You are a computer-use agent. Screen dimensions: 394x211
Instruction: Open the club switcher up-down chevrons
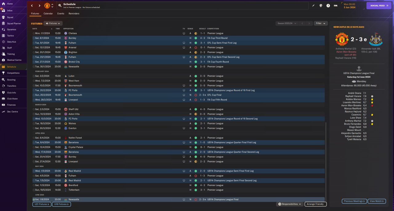52,6
